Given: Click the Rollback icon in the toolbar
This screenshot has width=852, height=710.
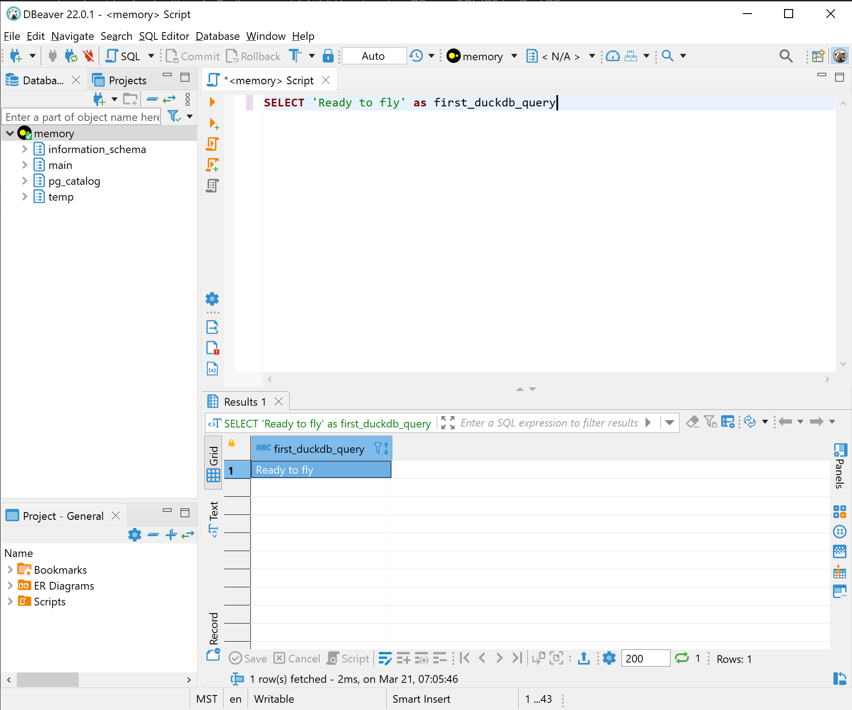Looking at the screenshot, I should click(x=233, y=56).
